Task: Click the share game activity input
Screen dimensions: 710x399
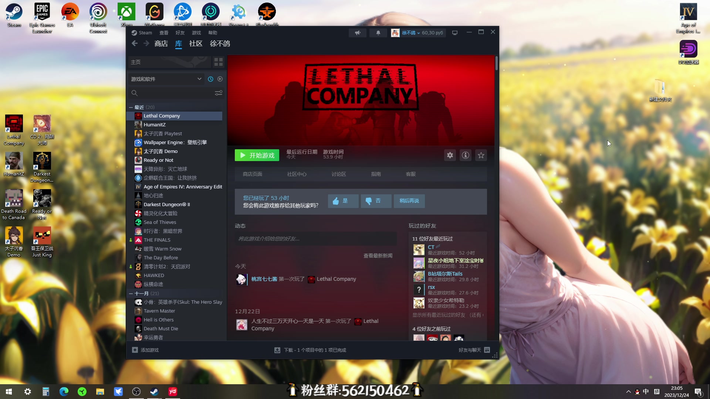Action: click(316, 239)
